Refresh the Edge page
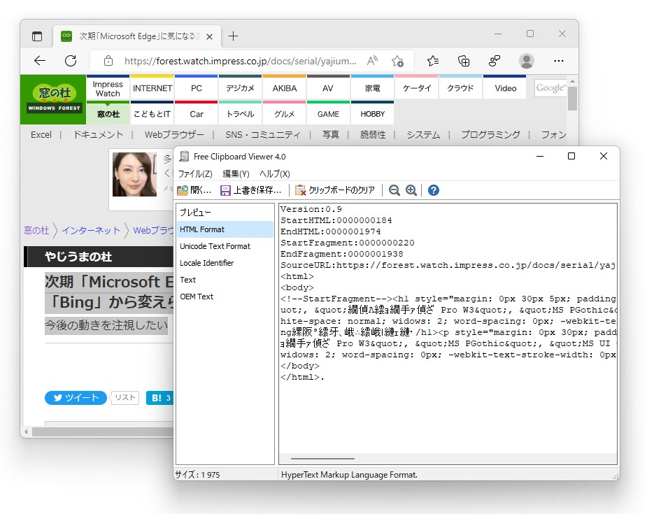The image size is (647, 514). click(71, 61)
